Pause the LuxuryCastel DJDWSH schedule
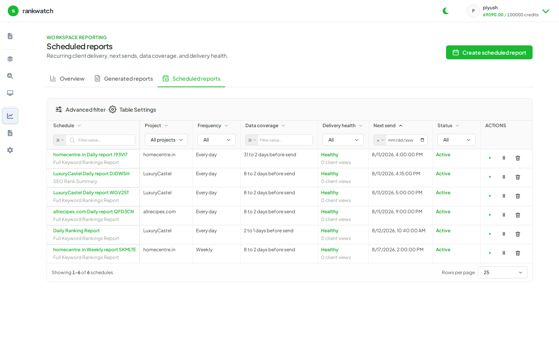The image size is (559, 349). 504,177
